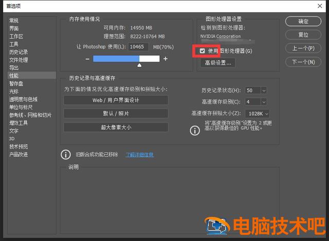Click the 历史记录状态 value field showing 50
The width and height of the screenshot is (329, 241).
pyautogui.click(x=253, y=90)
